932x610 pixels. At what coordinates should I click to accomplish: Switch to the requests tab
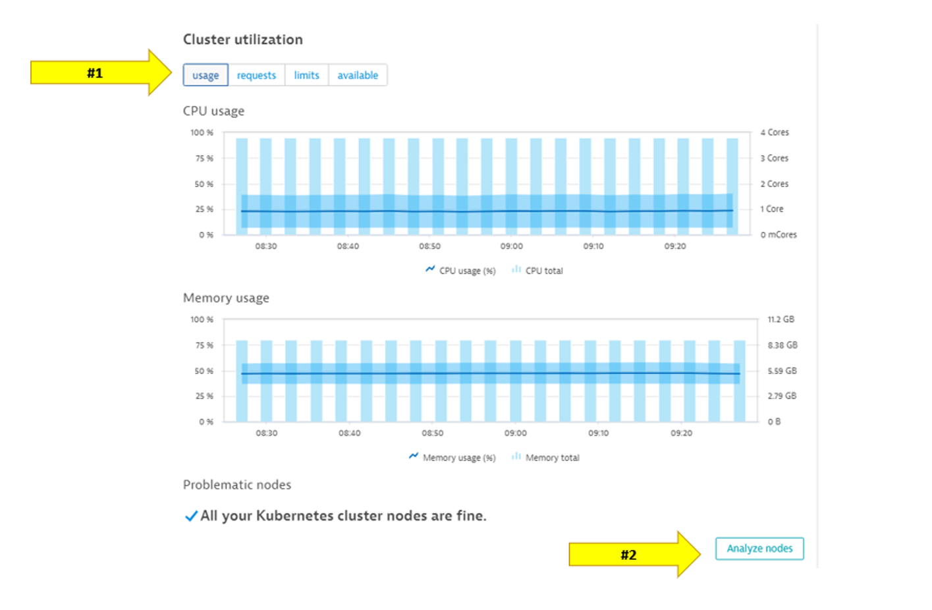(256, 75)
